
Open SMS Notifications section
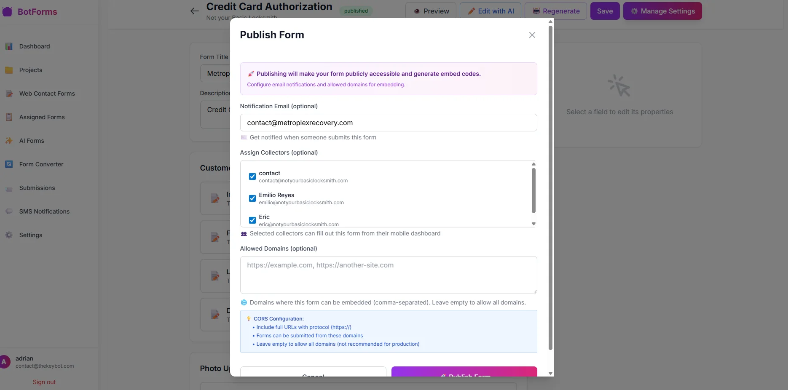pyautogui.click(x=44, y=211)
